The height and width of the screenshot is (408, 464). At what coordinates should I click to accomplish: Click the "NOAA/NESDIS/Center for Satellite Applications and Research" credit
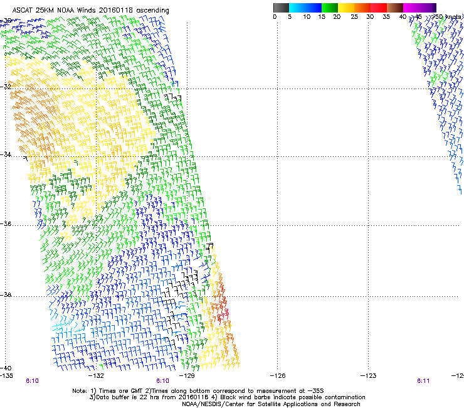point(271,404)
